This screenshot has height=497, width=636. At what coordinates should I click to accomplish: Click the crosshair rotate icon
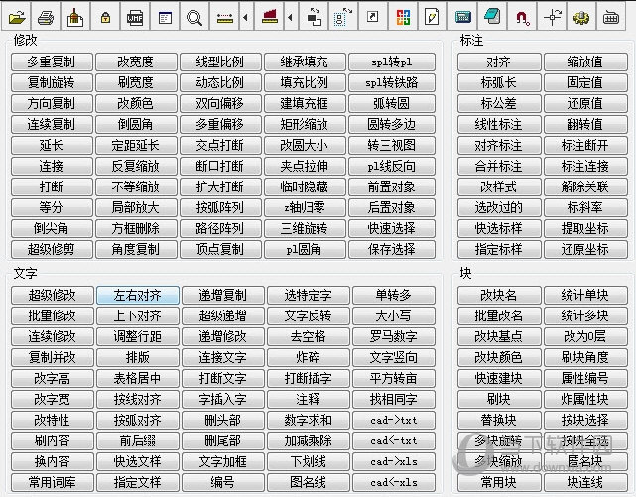point(552,17)
